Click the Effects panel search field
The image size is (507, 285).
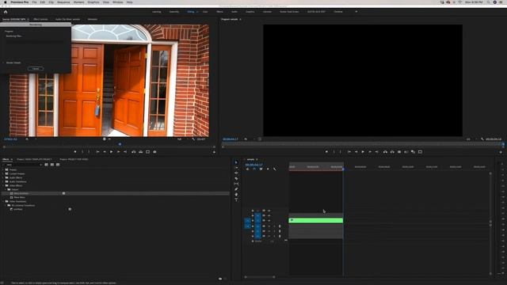(x=22, y=165)
